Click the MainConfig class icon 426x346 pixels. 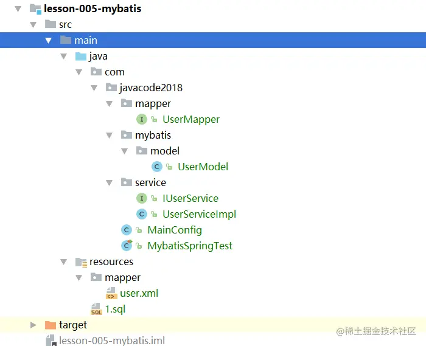pyautogui.click(x=127, y=230)
